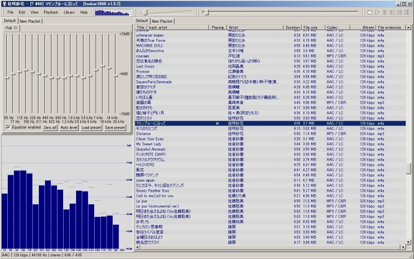Select the track 'MACHINE DOLL'
Screen dimensions: 414x259
(270, 46)
